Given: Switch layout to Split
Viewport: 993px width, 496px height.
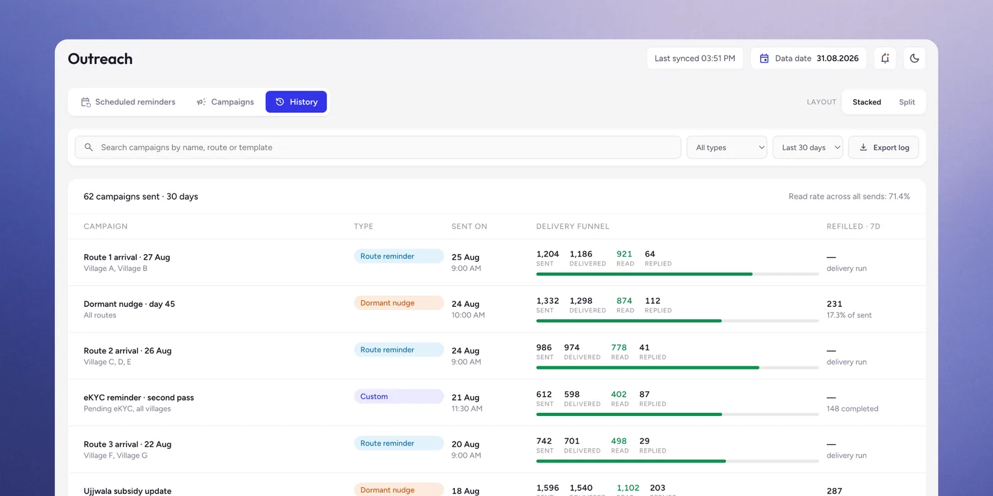Looking at the screenshot, I should (907, 102).
